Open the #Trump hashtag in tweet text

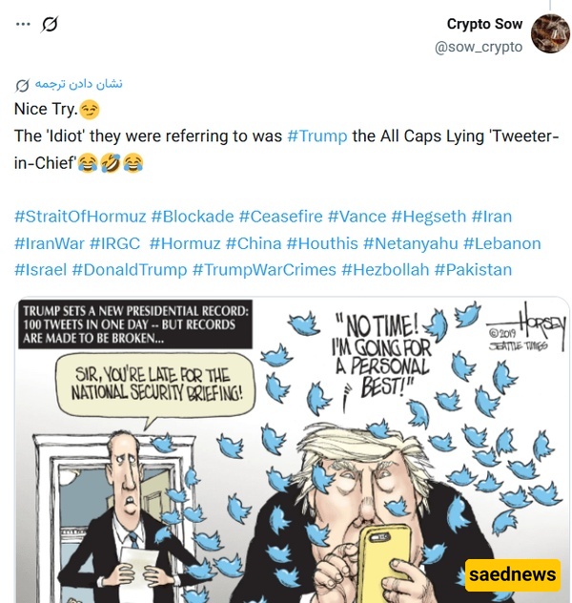(317, 136)
